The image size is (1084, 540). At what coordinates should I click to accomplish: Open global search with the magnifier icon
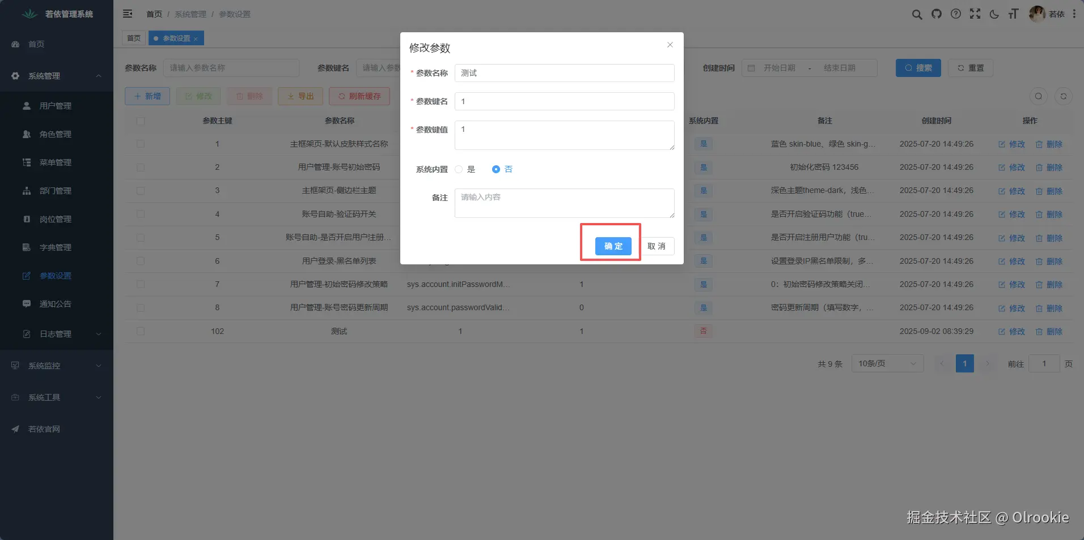pyautogui.click(x=916, y=14)
